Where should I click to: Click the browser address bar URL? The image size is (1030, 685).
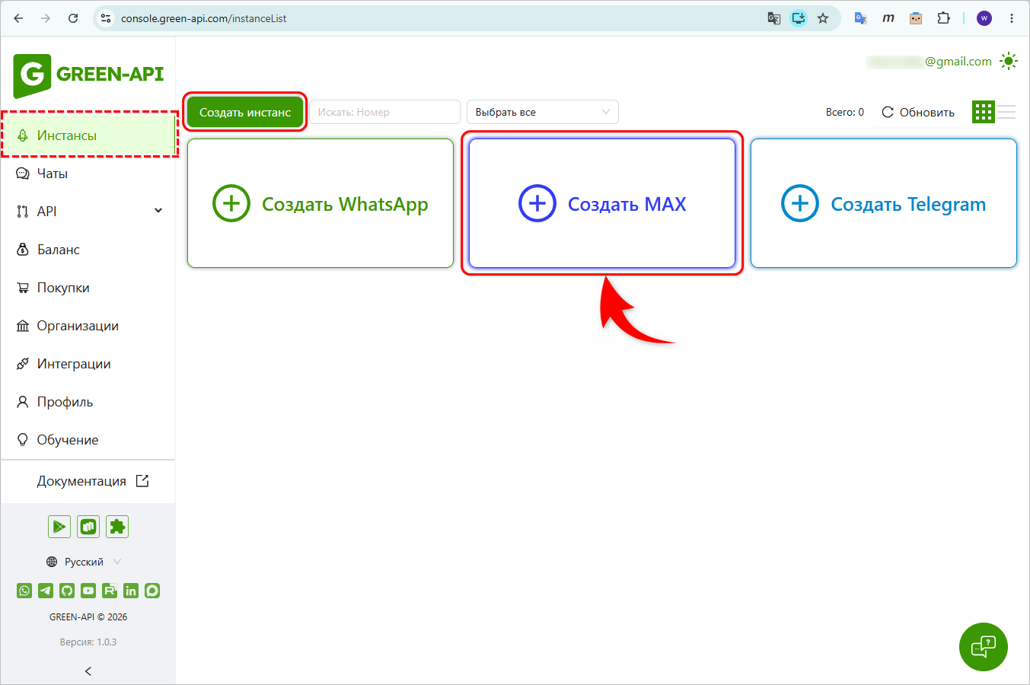(204, 18)
